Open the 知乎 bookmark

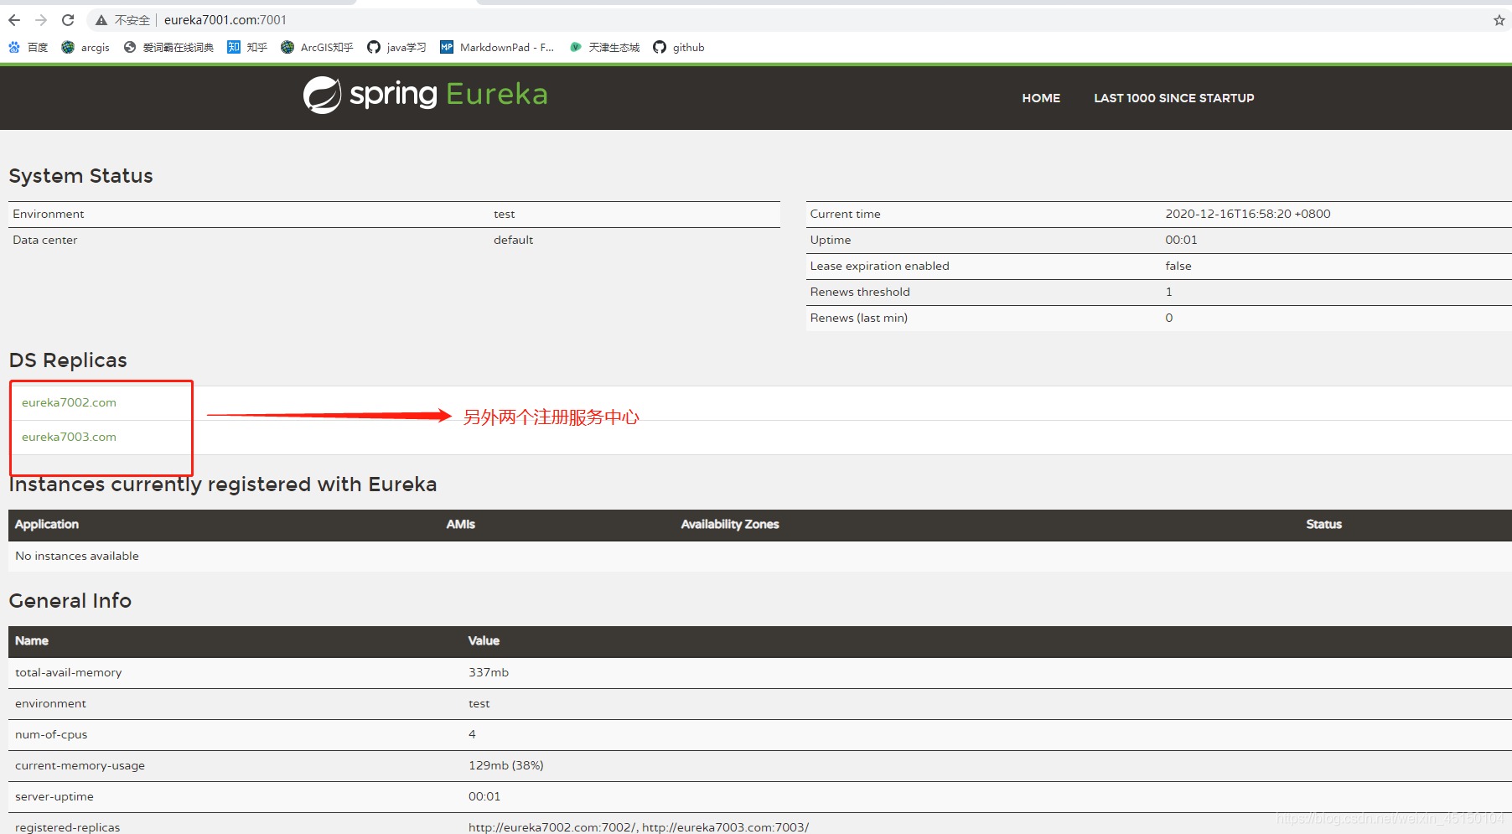pyautogui.click(x=247, y=48)
